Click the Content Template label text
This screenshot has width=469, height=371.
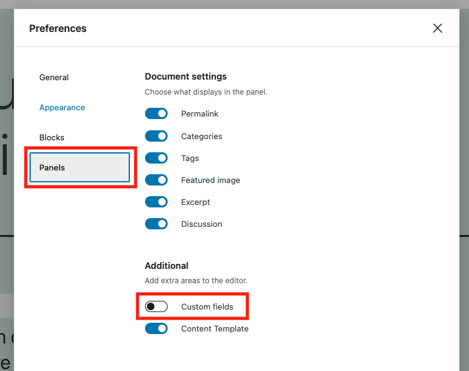pyautogui.click(x=215, y=329)
